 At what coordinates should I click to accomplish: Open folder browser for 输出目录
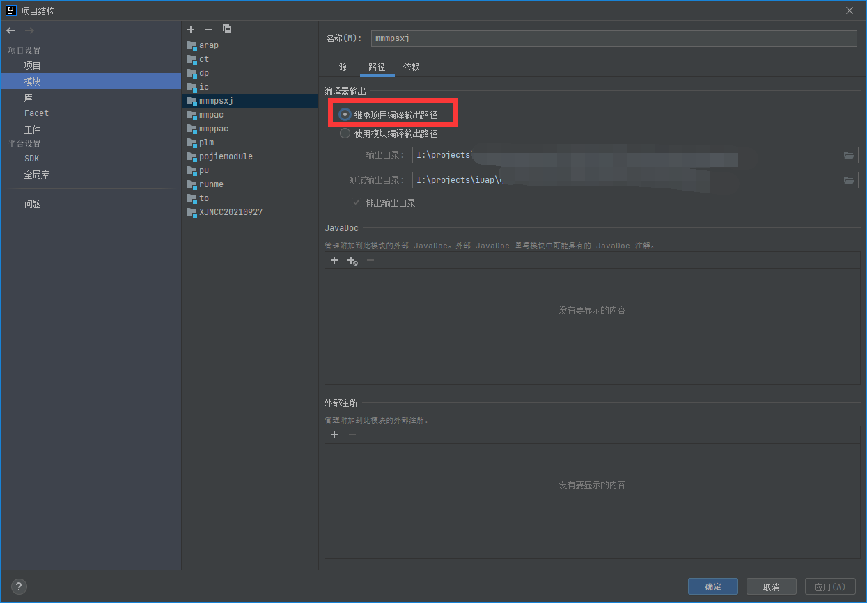849,155
